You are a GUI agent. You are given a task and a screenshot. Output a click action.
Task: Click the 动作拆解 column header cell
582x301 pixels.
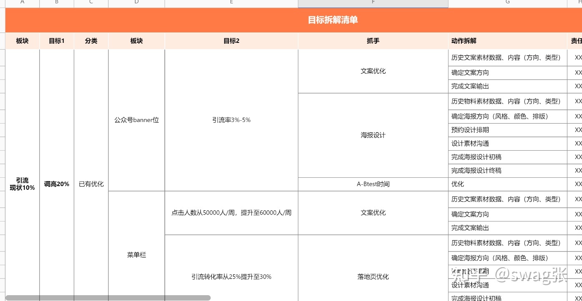pyautogui.click(x=463, y=40)
